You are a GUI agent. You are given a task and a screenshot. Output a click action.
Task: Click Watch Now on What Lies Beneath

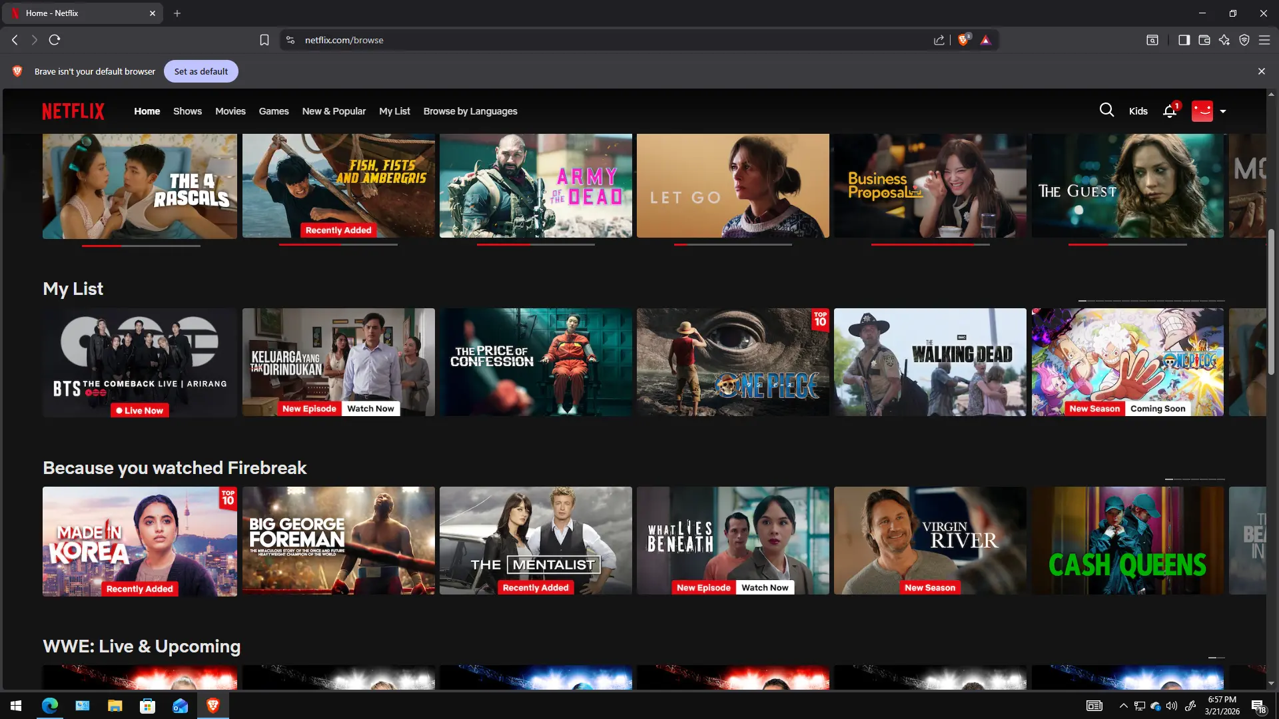(765, 588)
